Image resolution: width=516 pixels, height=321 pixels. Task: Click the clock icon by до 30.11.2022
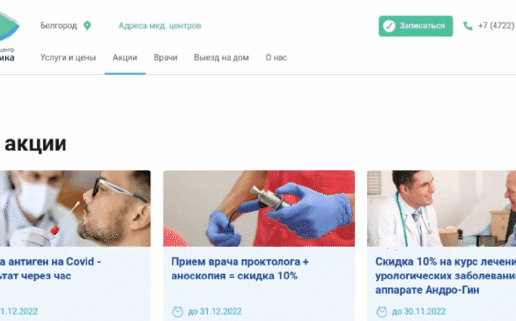(x=382, y=311)
